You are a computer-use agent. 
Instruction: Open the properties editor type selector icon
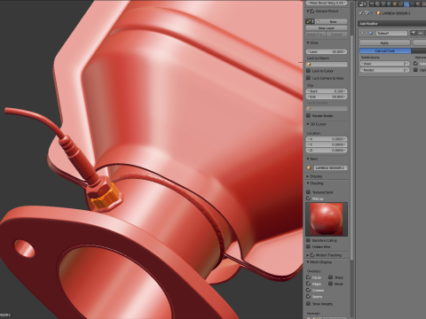(362, 4)
